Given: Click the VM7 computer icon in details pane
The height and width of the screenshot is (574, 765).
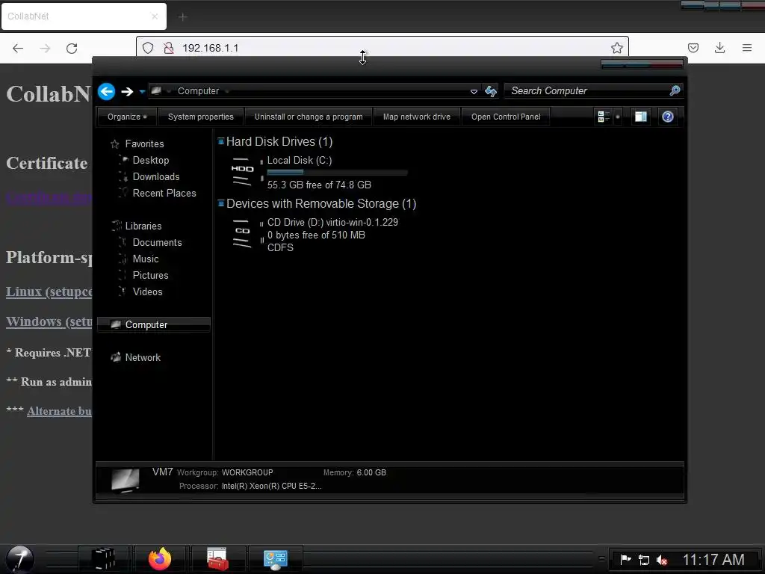Looking at the screenshot, I should coord(125,480).
